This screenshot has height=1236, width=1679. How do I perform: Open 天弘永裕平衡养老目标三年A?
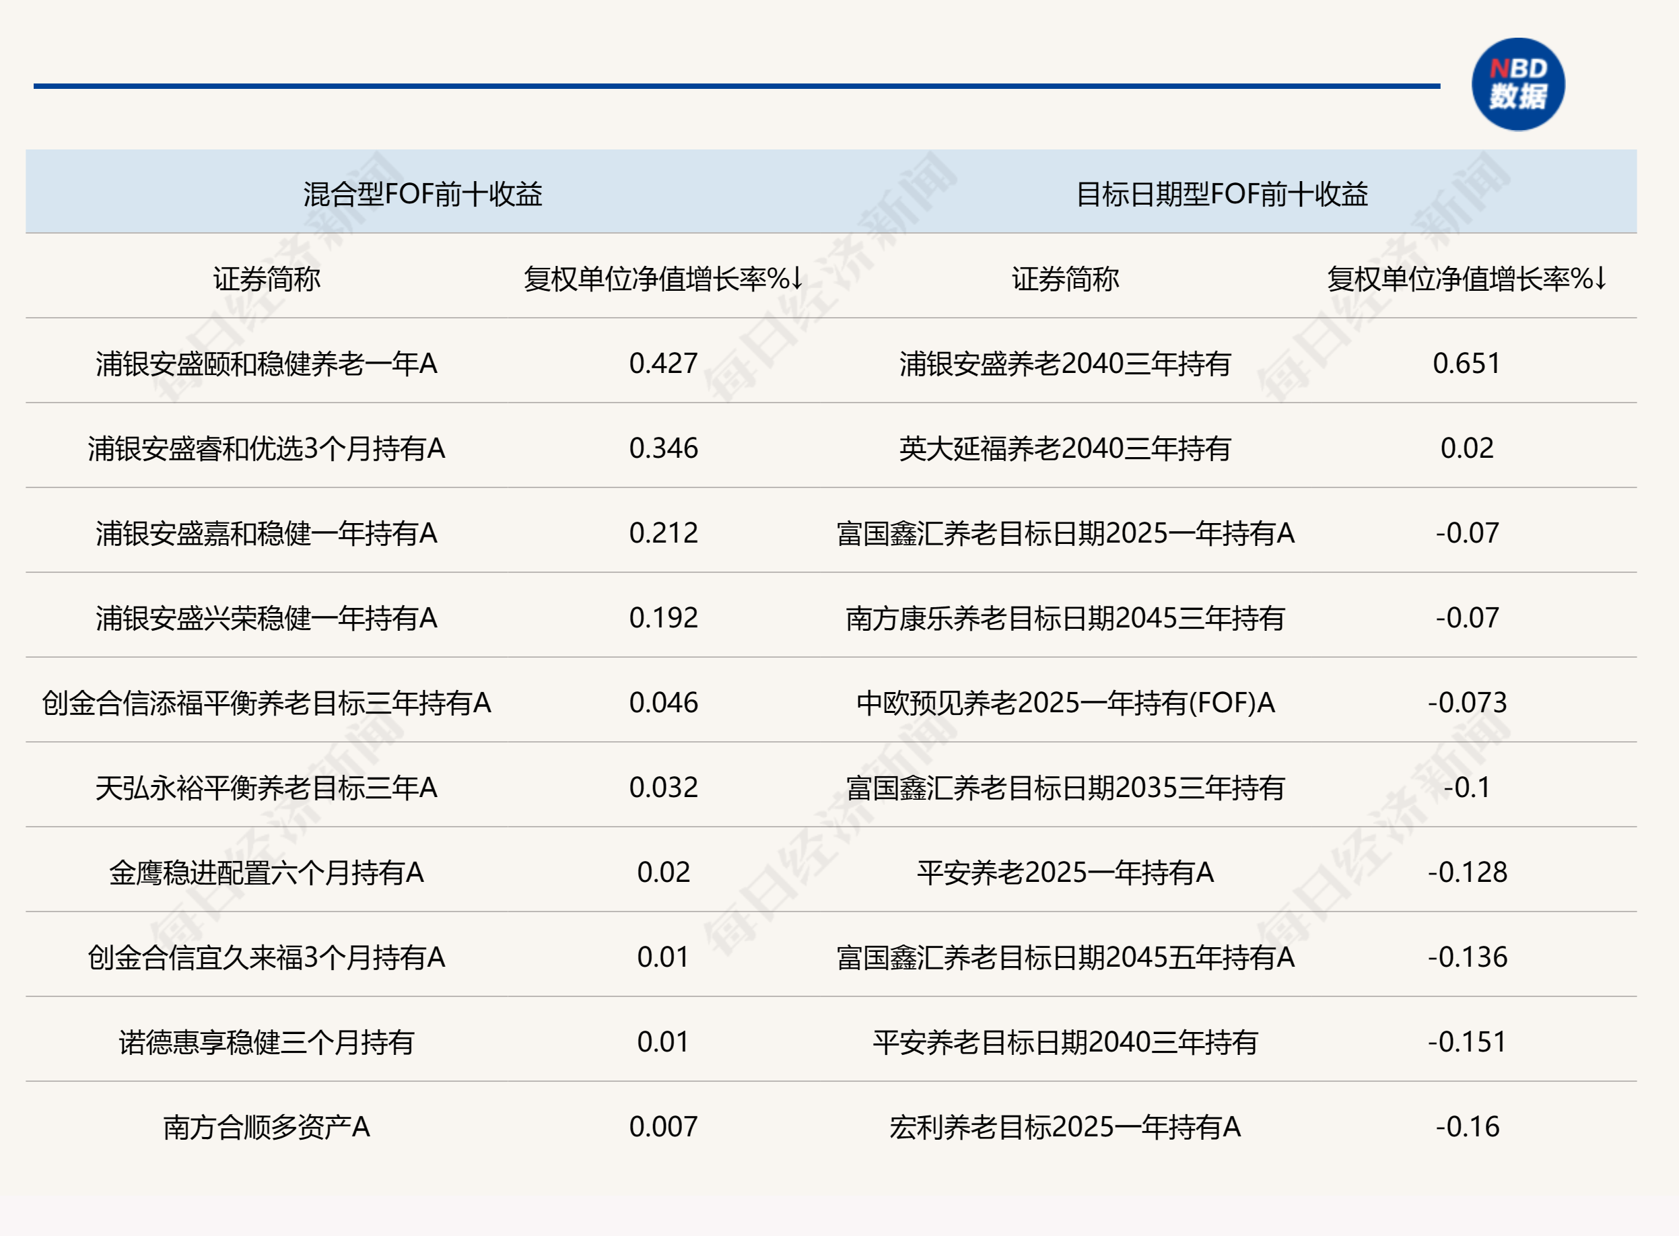[x=267, y=787]
